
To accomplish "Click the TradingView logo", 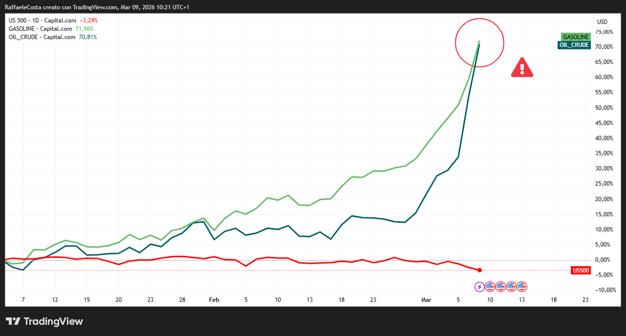I will tap(44, 321).
